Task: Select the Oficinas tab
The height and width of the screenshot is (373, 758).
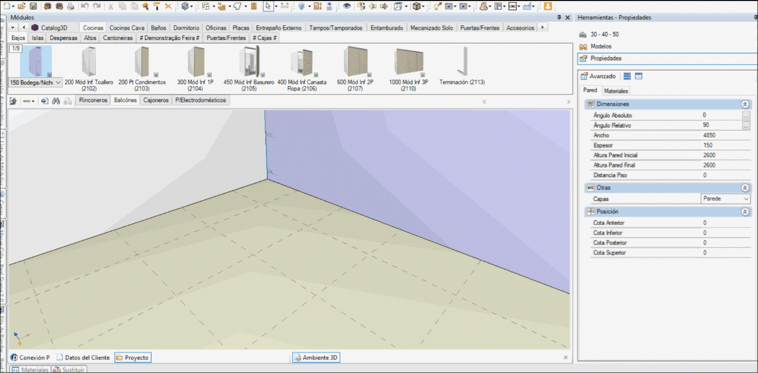Action: (216, 28)
